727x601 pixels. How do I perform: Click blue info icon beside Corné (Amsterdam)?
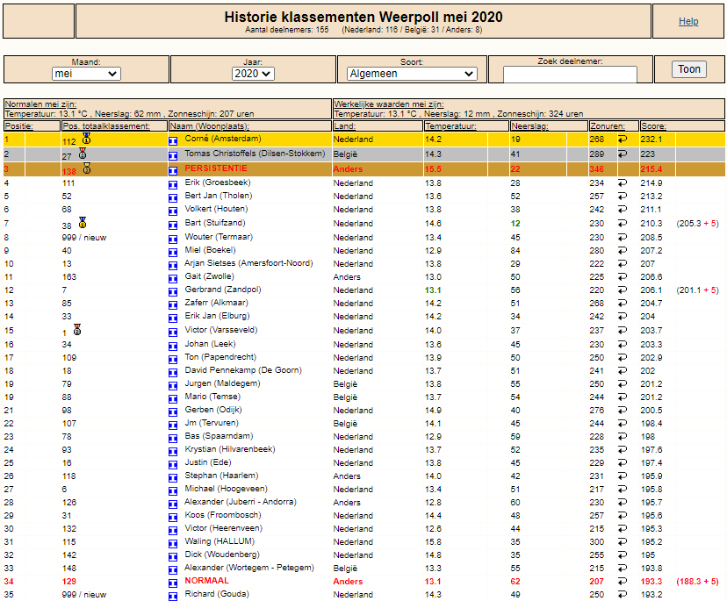[x=173, y=141]
